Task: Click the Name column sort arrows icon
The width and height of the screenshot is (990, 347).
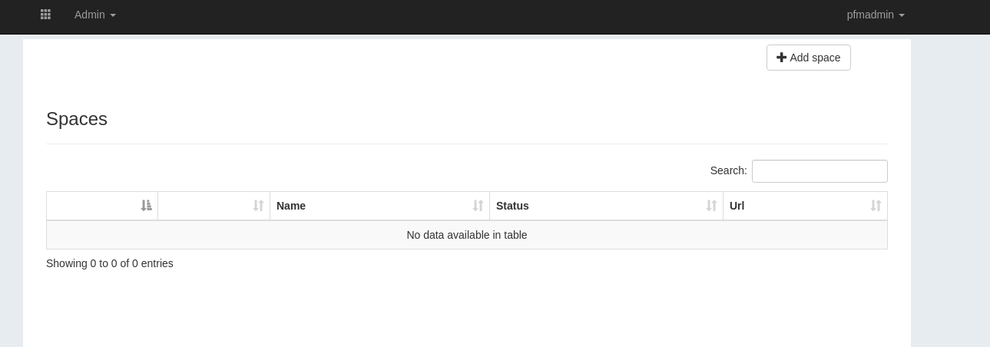Action: (478, 206)
